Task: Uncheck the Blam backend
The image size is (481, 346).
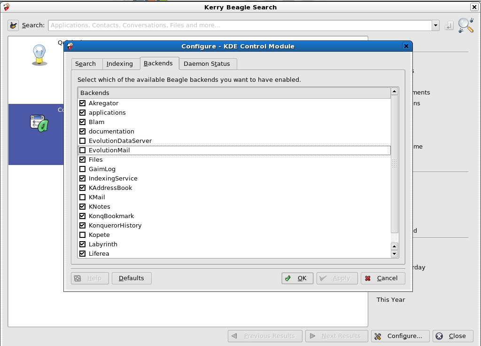Action: click(x=82, y=122)
